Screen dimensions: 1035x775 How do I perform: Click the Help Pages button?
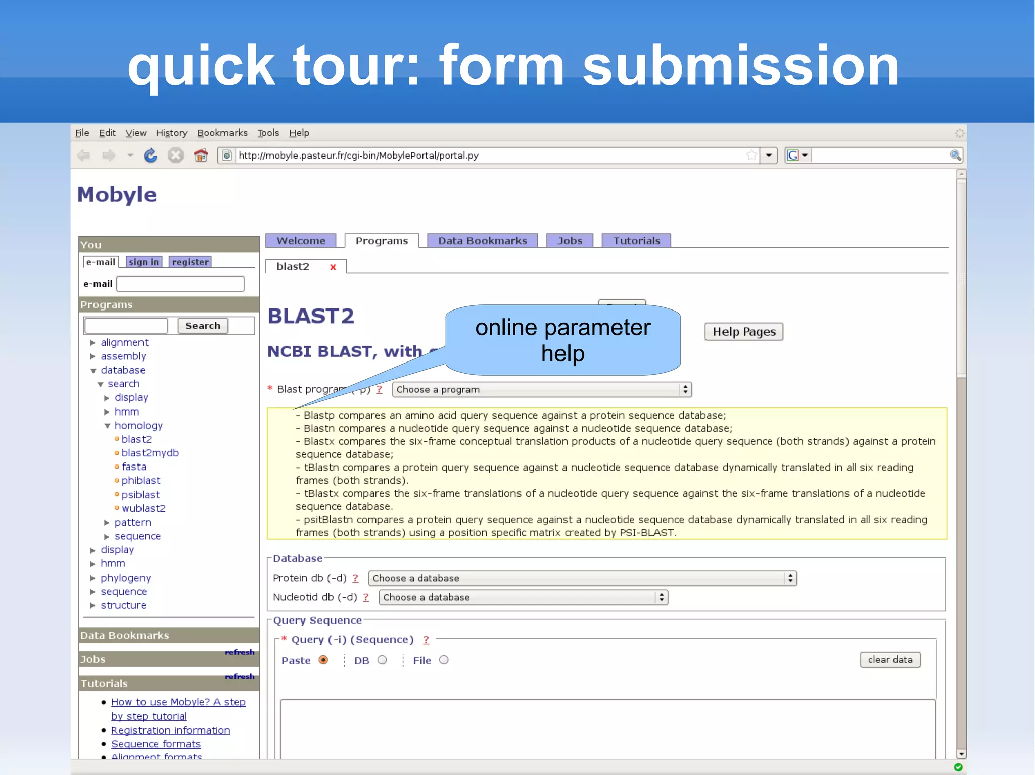[x=743, y=332]
